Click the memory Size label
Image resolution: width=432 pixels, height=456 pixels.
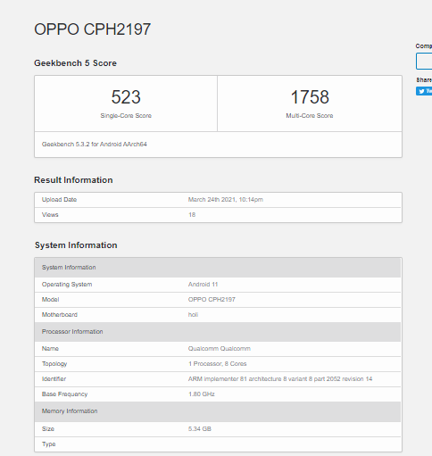click(48, 429)
